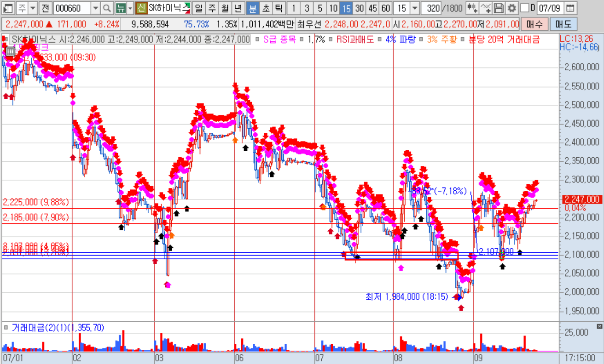The height and width of the screenshot is (364, 604).
Task: Expand the 주 market type dropdown
Action: pyautogui.click(x=33, y=8)
